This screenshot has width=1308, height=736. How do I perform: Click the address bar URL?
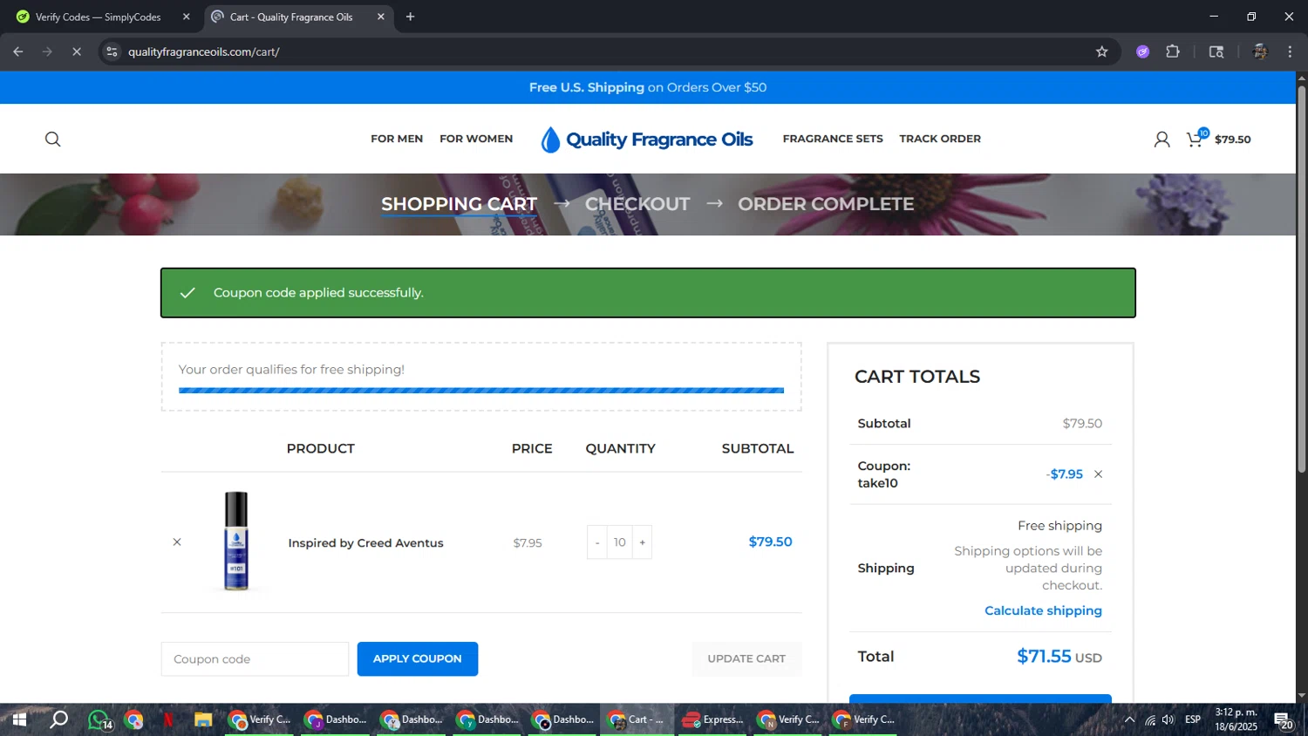pyautogui.click(x=203, y=52)
